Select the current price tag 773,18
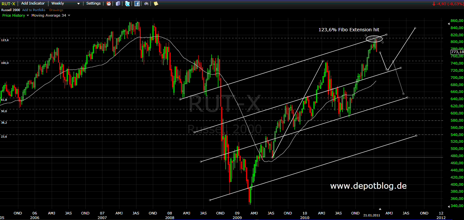The height and width of the screenshot is (220, 464). click(x=457, y=52)
